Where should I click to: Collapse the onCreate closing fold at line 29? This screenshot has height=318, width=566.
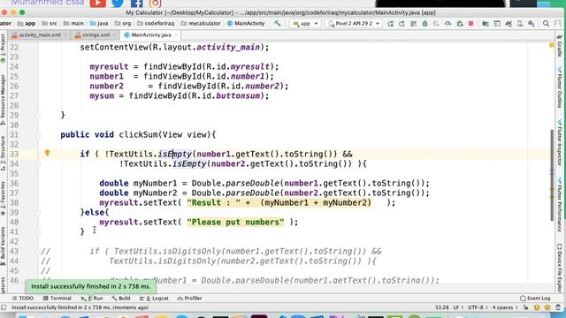(x=38, y=116)
